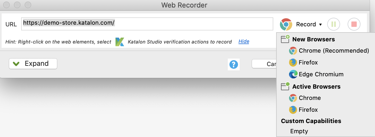Viewport: 375px width, 137px height.
Task: Click the Active Browsers window icon
Action: (285, 86)
